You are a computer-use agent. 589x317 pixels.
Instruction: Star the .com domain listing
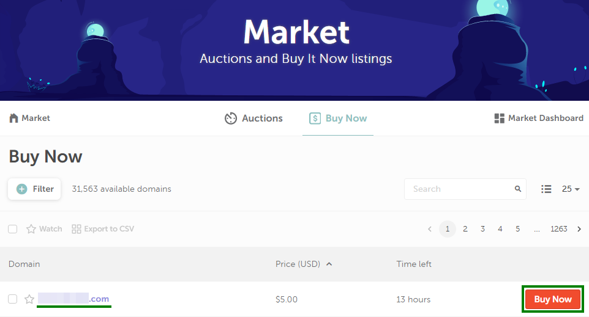coord(29,299)
